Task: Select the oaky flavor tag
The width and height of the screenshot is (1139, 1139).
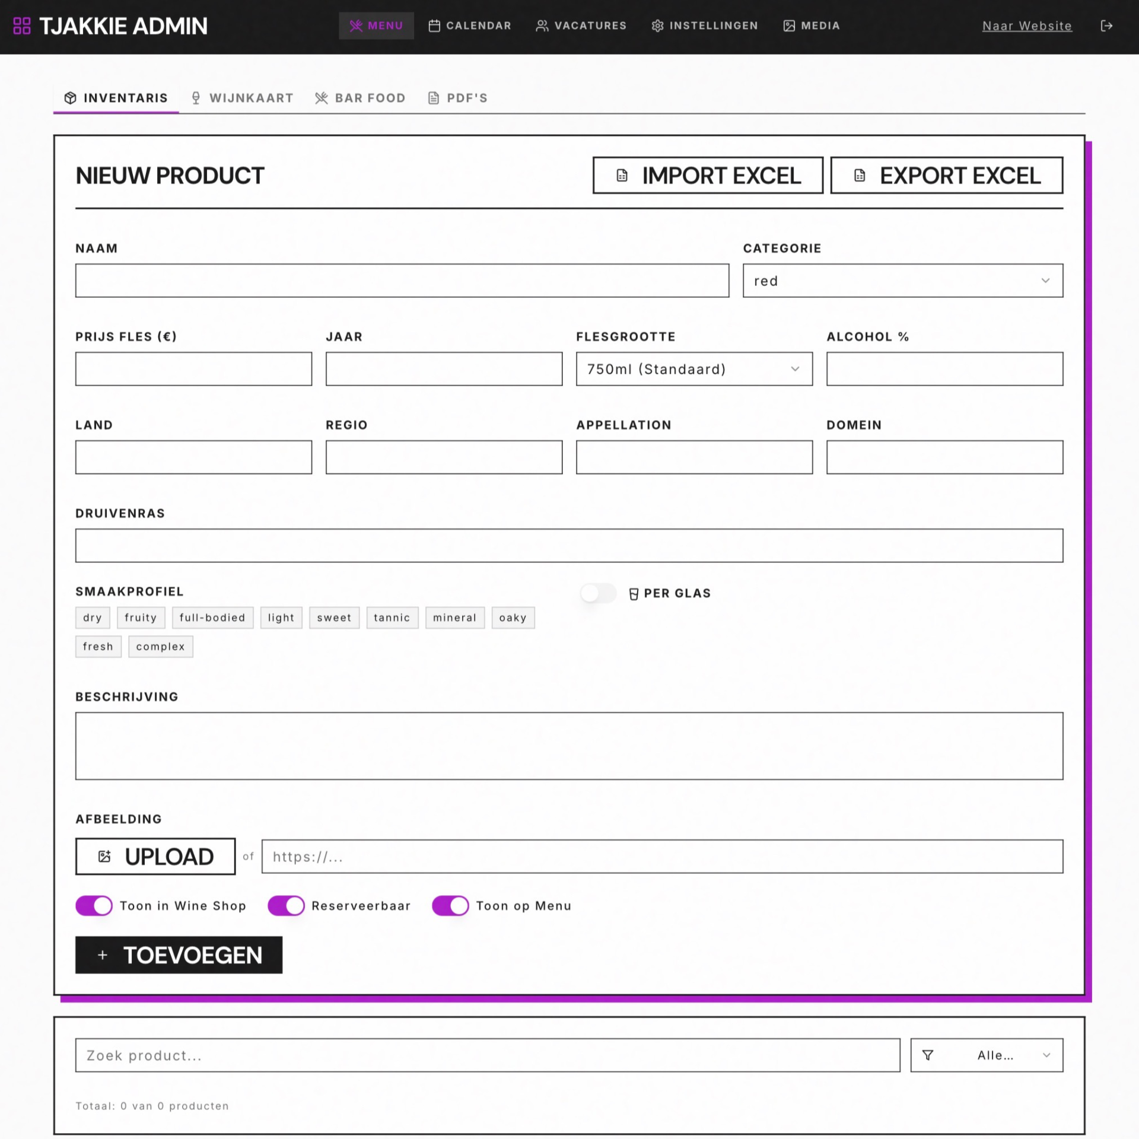Action: pyautogui.click(x=513, y=618)
